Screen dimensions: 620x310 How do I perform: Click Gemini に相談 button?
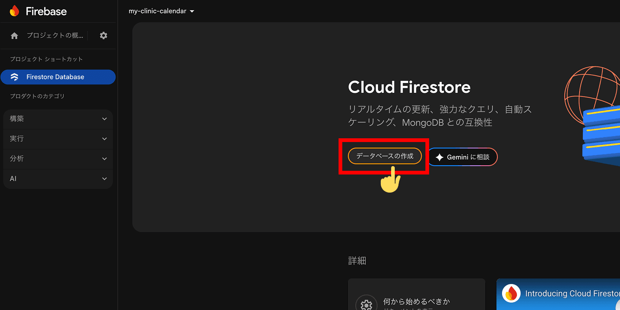[463, 157]
